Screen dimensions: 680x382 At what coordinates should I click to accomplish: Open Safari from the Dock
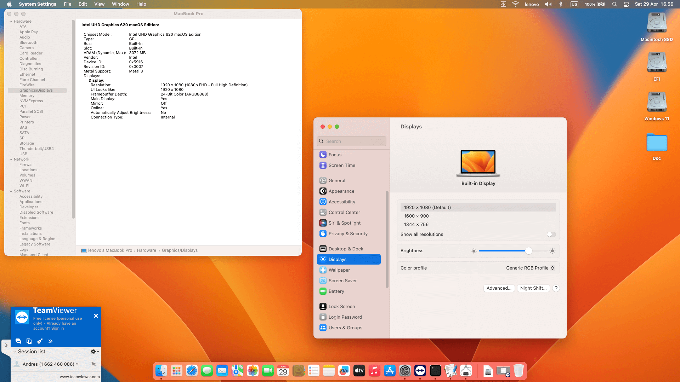point(192,371)
